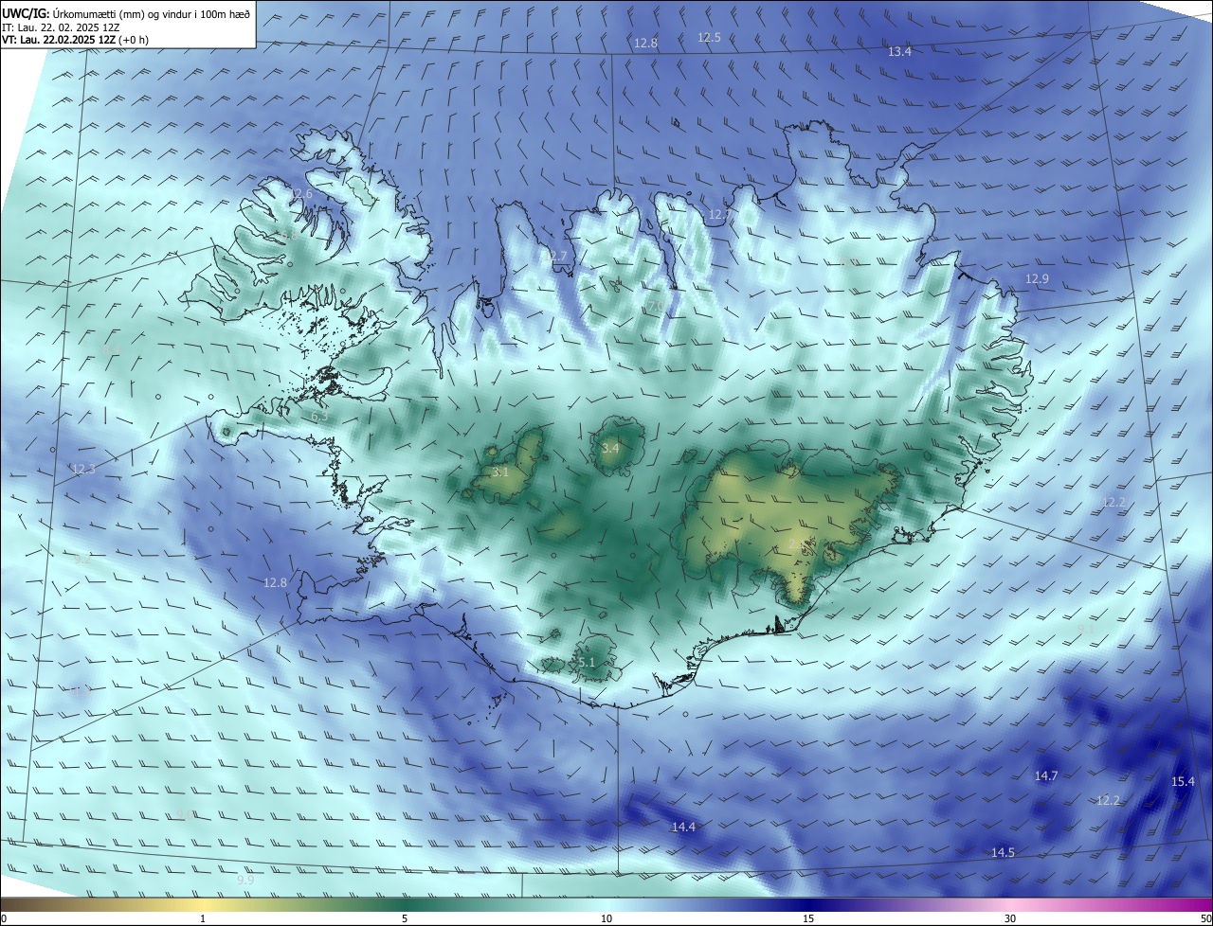Click the legend tick labeled 1
This screenshot has height=926, width=1213.
pos(203,918)
